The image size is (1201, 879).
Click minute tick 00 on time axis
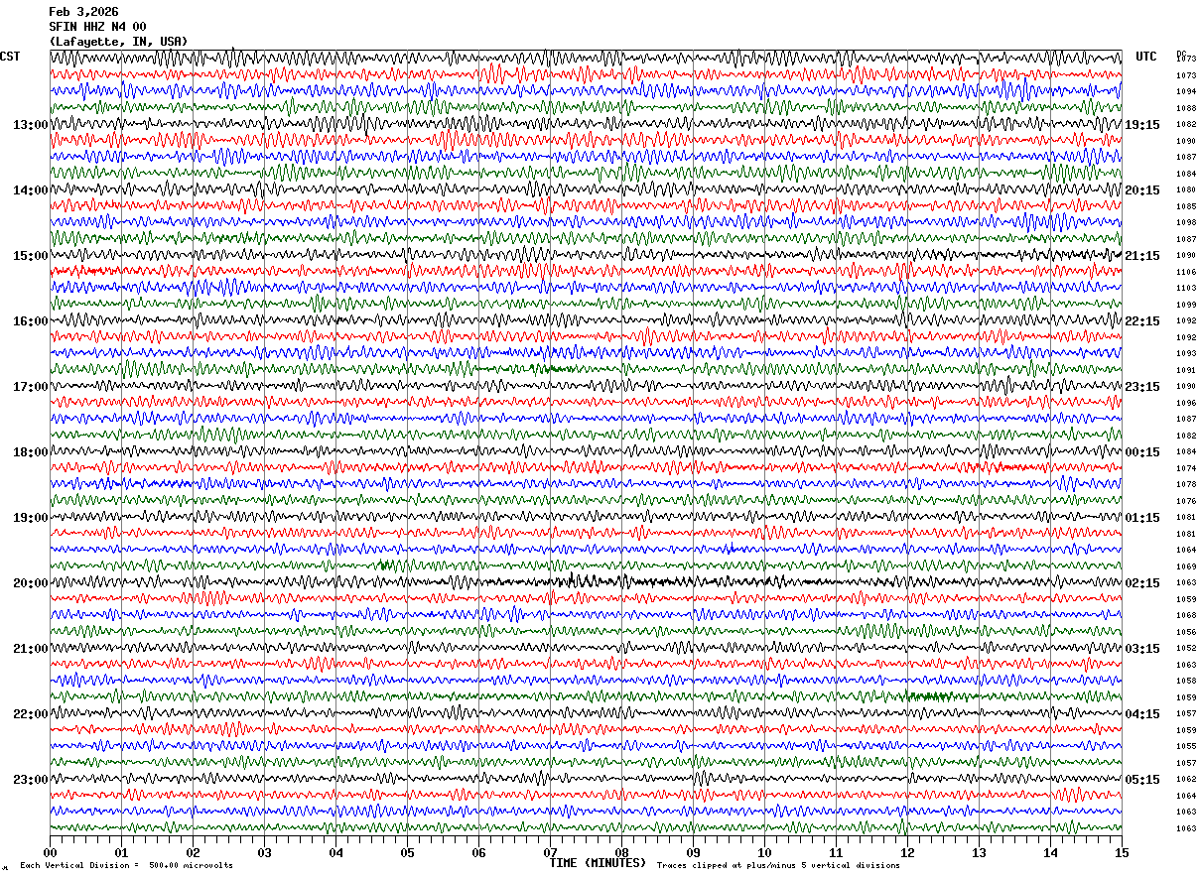click(51, 852)
